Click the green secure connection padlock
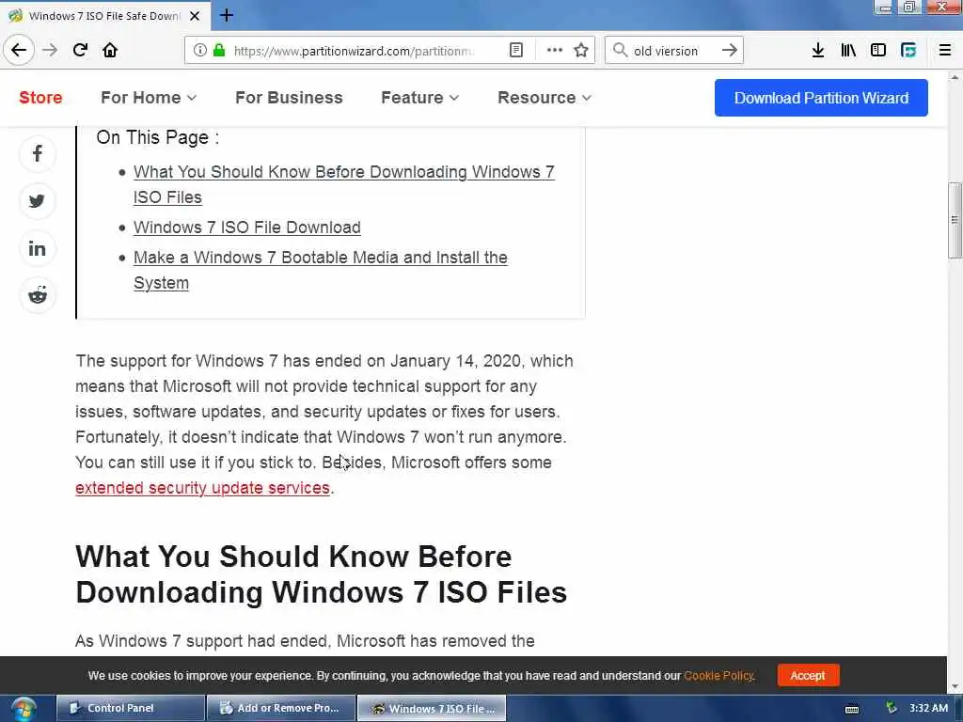This screenshot has width=963, height=722. pos(218,50)
